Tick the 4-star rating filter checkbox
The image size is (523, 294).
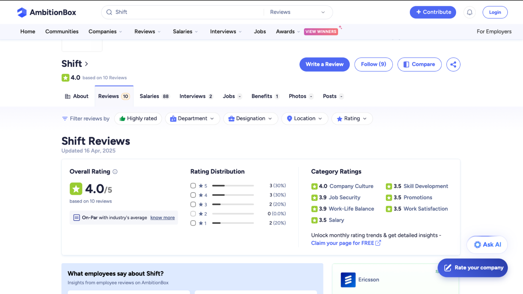pyautogui.click(x=193, y=195)
